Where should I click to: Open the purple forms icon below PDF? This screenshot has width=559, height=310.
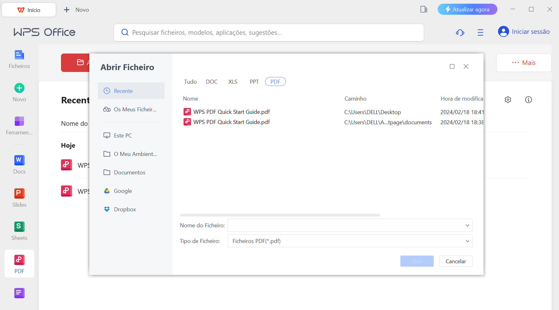[19, 293]
